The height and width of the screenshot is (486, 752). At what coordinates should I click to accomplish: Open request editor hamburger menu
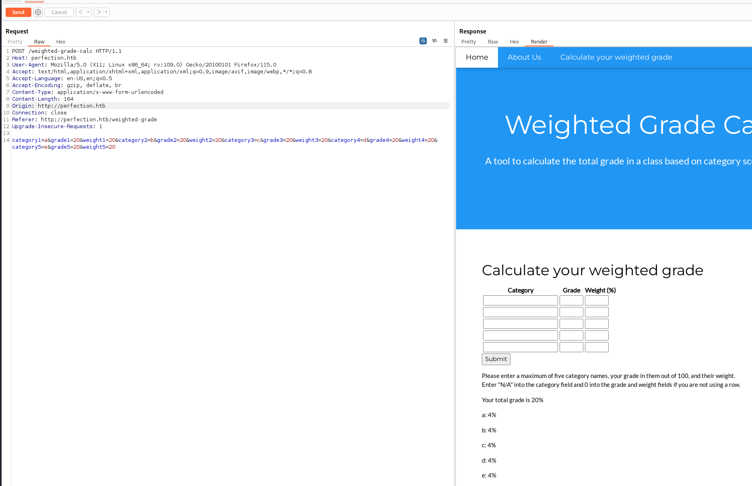pos(446,41)
